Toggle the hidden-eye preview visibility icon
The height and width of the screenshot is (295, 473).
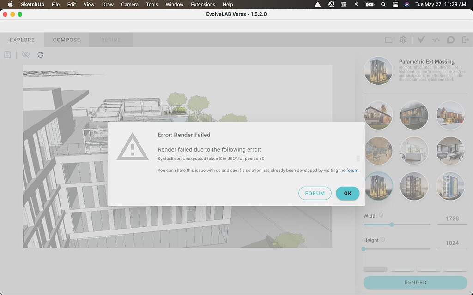(x=25, y=54)
